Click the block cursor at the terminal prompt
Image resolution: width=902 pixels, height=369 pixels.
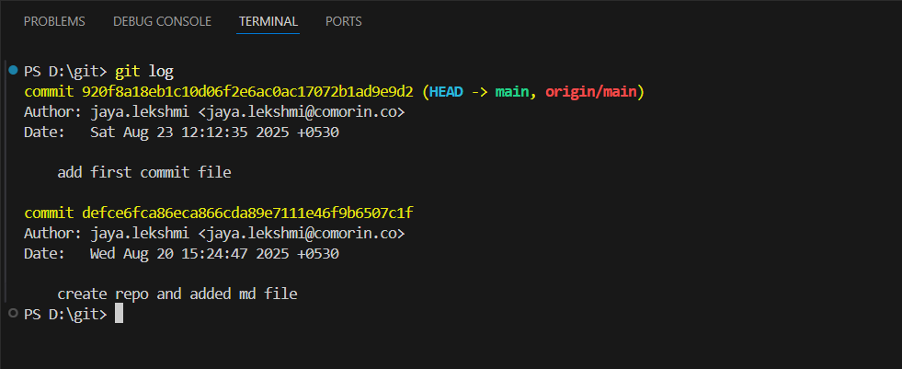point(119,314)
